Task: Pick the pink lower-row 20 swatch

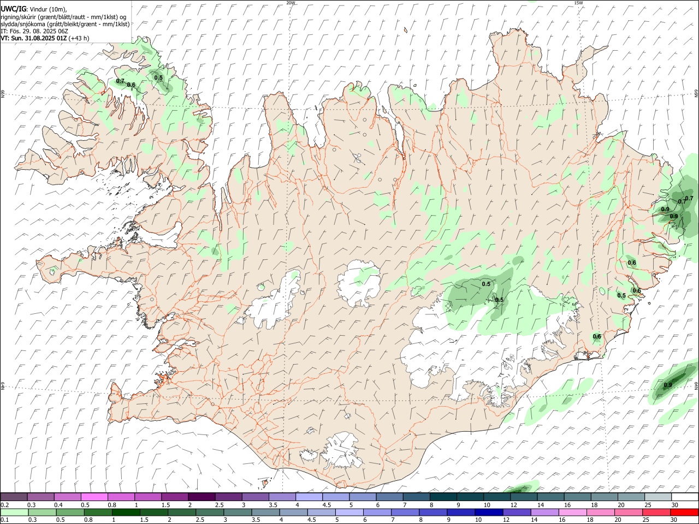Action: click(628, 512)
